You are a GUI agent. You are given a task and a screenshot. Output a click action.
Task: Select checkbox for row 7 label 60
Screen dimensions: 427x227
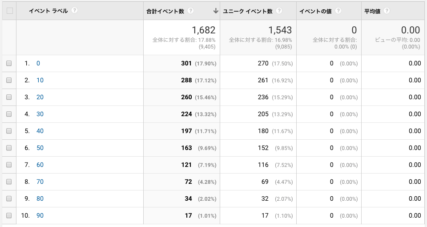click(9, 165)
